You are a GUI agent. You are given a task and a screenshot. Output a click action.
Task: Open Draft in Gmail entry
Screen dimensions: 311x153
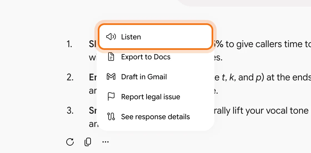coord(156,77)
